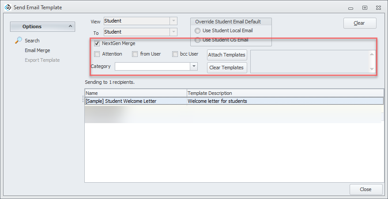Select Use Student Local Email option
Viewport: 388px width, 199px height.
197,31
